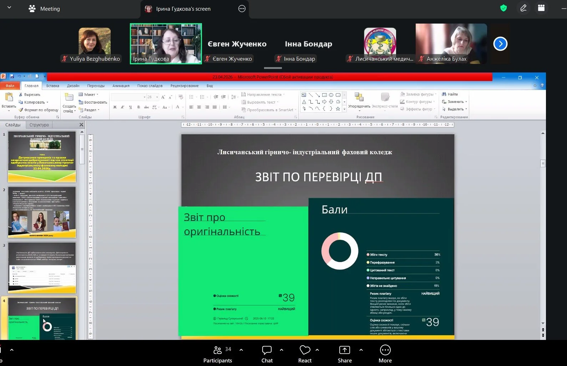Switch to the Insert (Вставка) ribbon tab

coord(52,86)
